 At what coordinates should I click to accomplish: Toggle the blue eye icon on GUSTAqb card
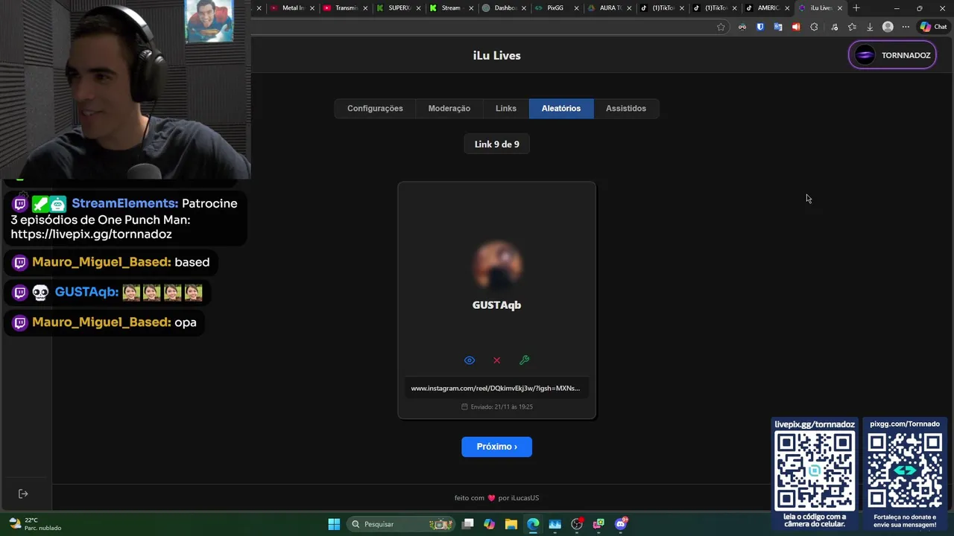coord(470,360)
